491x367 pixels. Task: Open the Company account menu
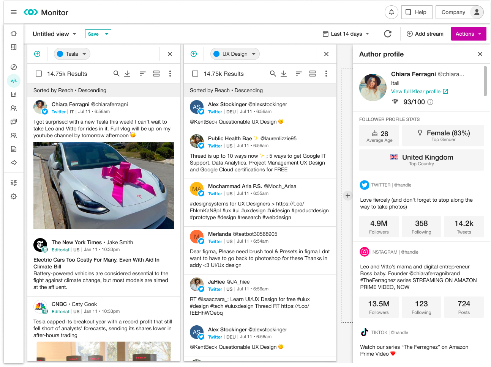[459, 12]
